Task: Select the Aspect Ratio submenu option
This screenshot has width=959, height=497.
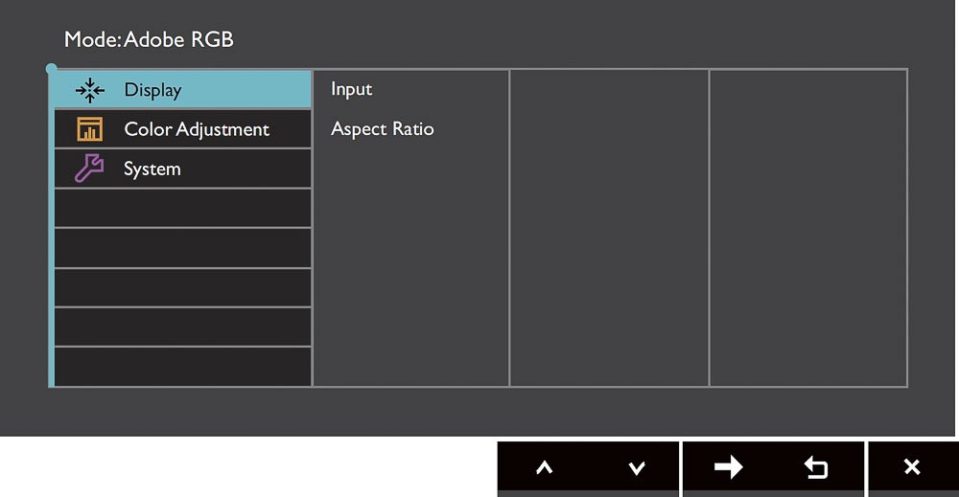Action: [x=383, y=129]
